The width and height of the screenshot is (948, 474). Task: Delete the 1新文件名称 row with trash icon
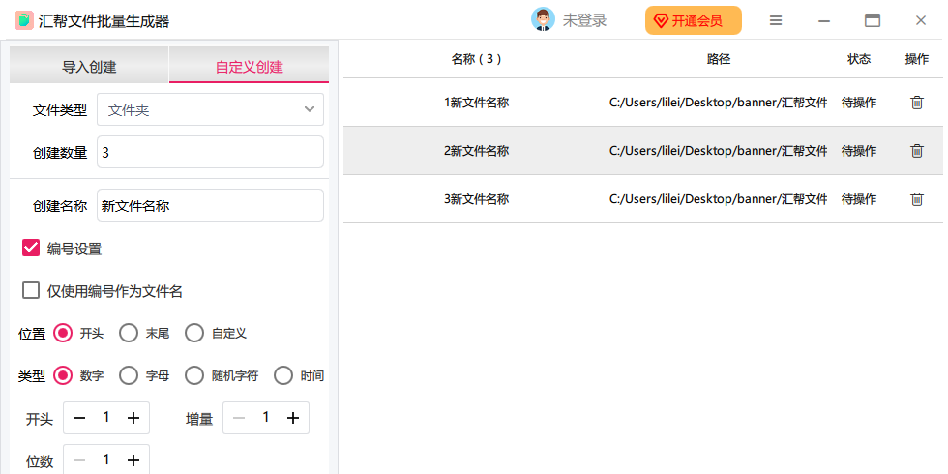(x=917, y=103)
